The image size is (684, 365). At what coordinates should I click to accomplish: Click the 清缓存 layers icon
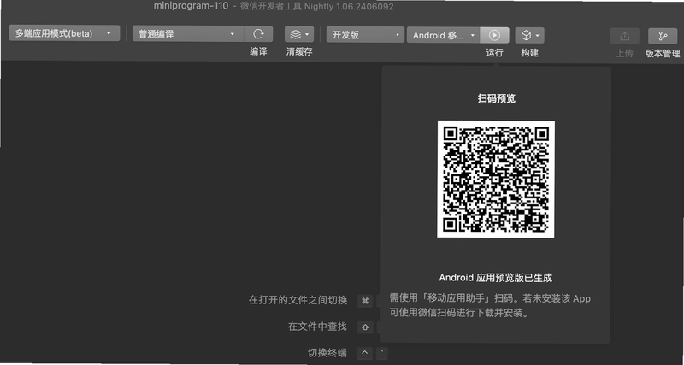[296, 34]
